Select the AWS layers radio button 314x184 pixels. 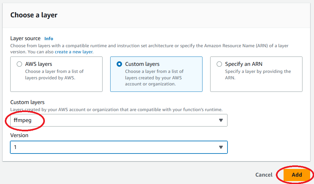pos(19,64)
